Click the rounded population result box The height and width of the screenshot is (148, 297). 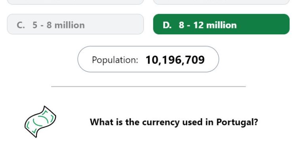click(148, 59)
